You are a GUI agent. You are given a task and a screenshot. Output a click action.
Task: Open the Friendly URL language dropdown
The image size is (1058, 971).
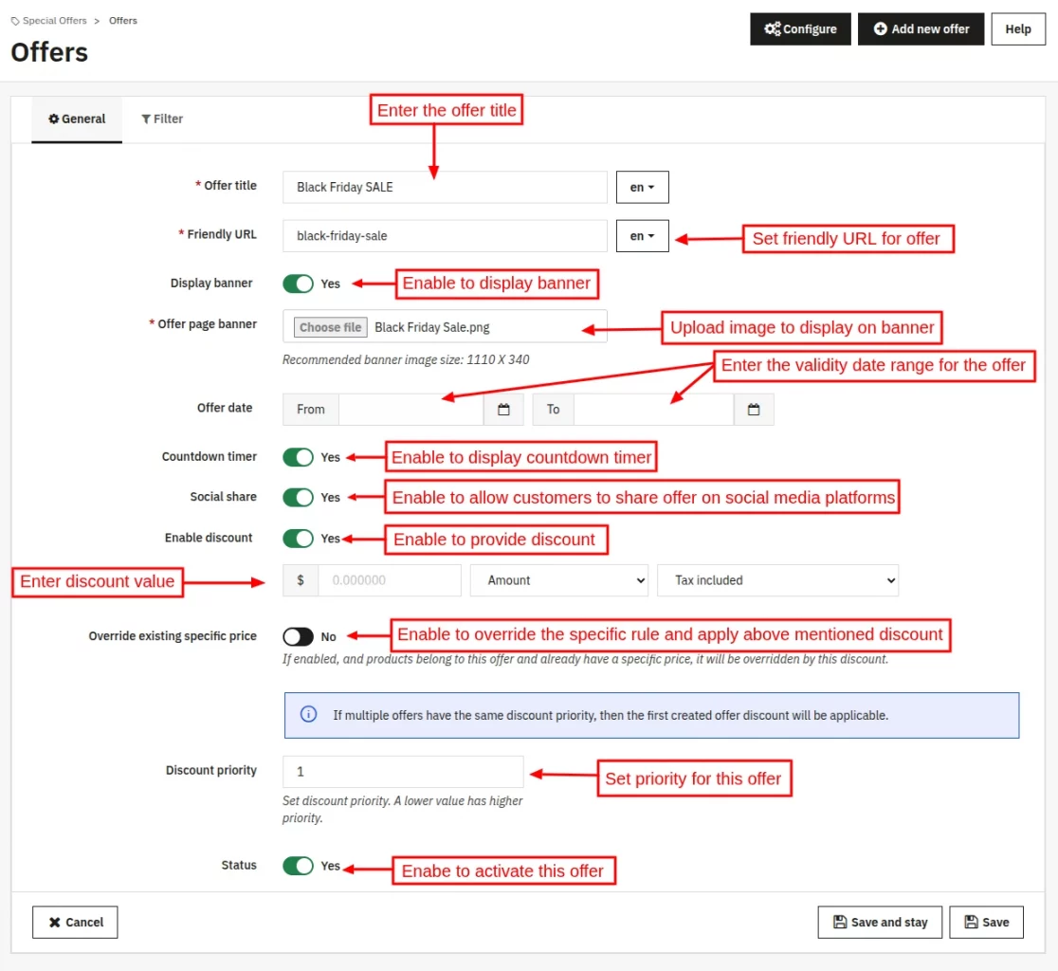coord(643,236)
